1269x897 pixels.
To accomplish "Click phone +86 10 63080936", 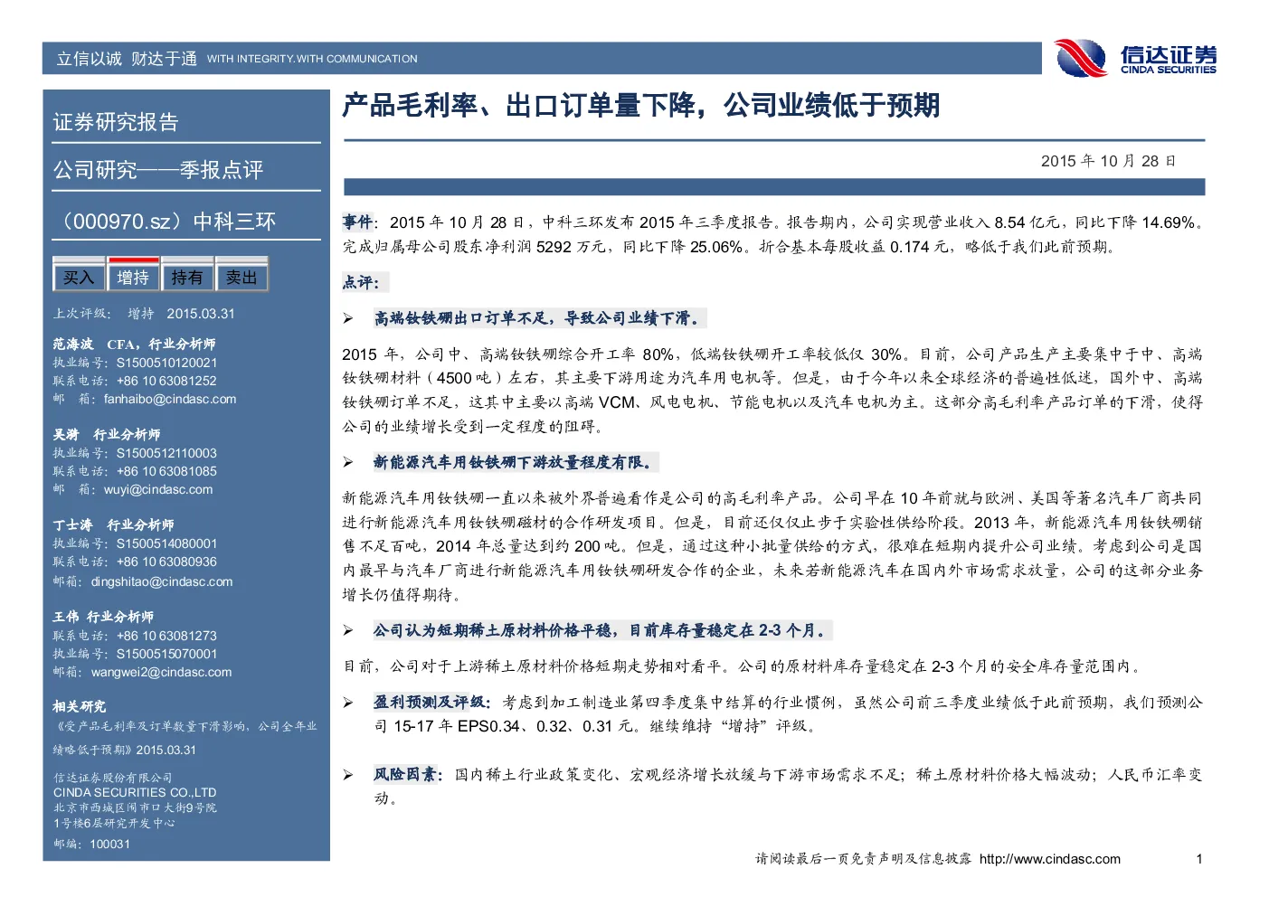I will 166,562.
